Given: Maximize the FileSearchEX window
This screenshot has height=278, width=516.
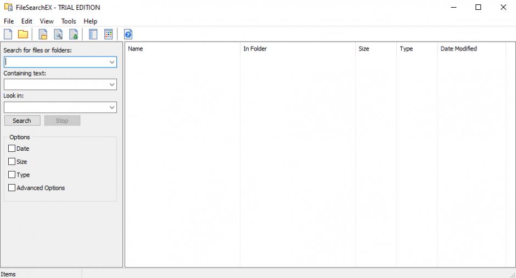Looking at the screenshot, I should pyautogui.click(x=478, y=7).
